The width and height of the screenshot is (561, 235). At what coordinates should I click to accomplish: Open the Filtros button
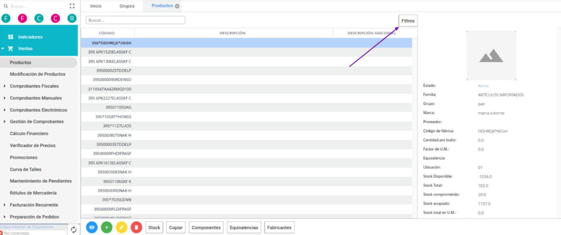tap(408, 21)
